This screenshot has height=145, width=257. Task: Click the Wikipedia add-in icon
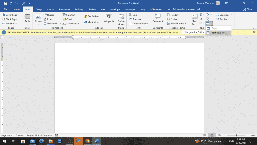coord(109,18)
